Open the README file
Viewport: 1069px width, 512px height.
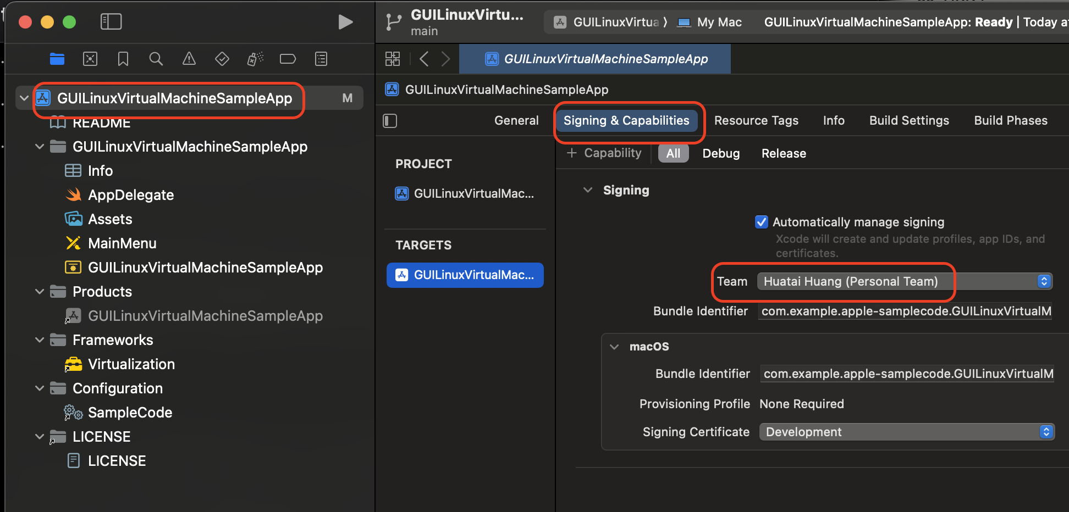[102, 123]
